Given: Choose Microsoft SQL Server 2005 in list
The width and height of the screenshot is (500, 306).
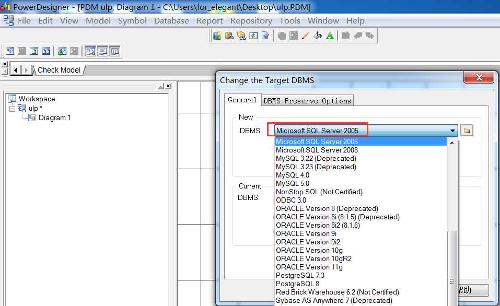Looking at the screenshot, I should pyautogui.click(x=361, y=142).
